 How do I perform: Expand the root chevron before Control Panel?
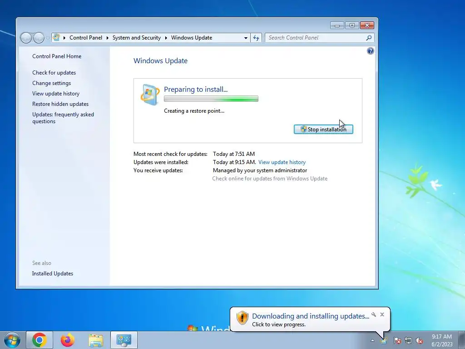[x=64, y=38]
